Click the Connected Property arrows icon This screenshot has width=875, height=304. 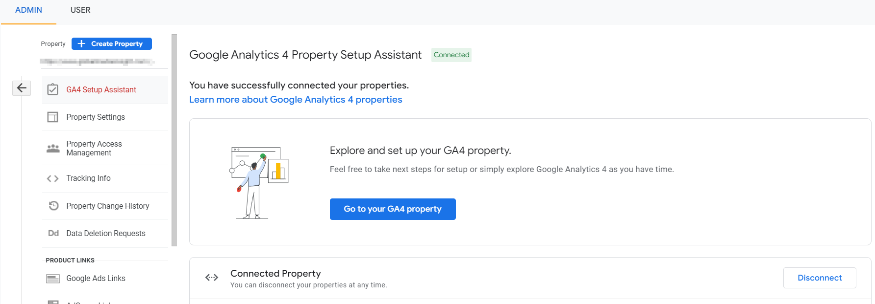(212, 278)
